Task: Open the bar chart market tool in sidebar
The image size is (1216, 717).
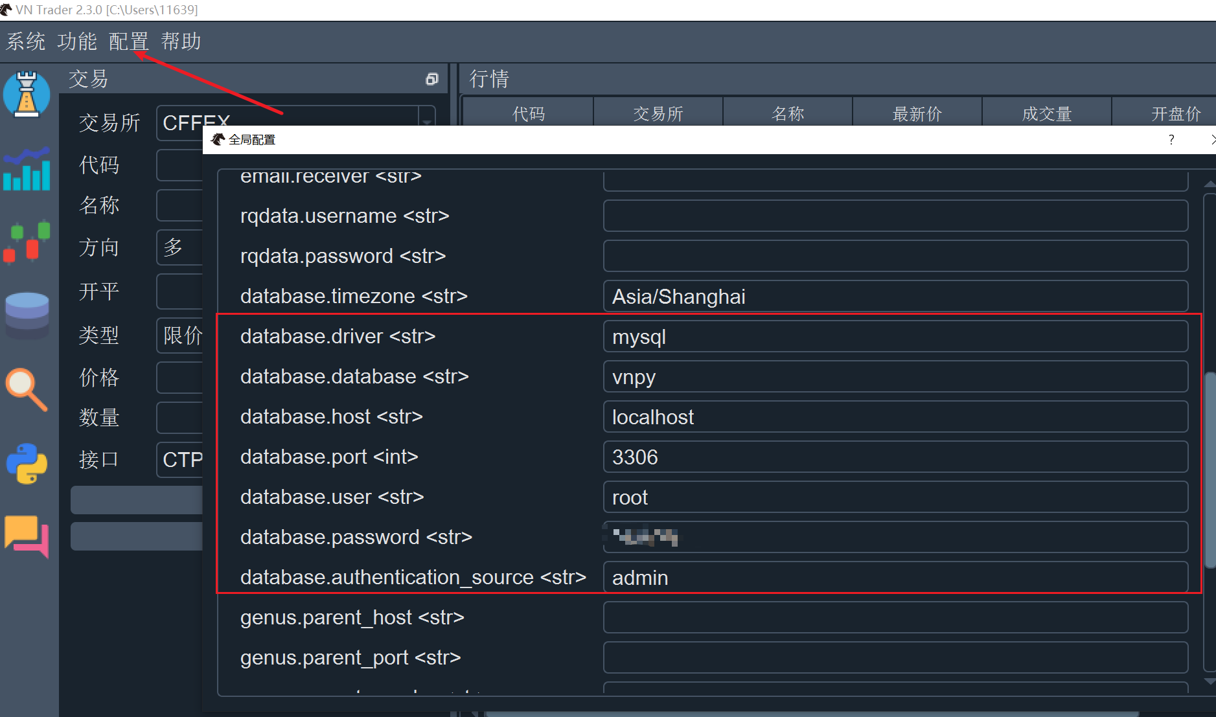Action: pyautogui.click(x=27, y=170)
